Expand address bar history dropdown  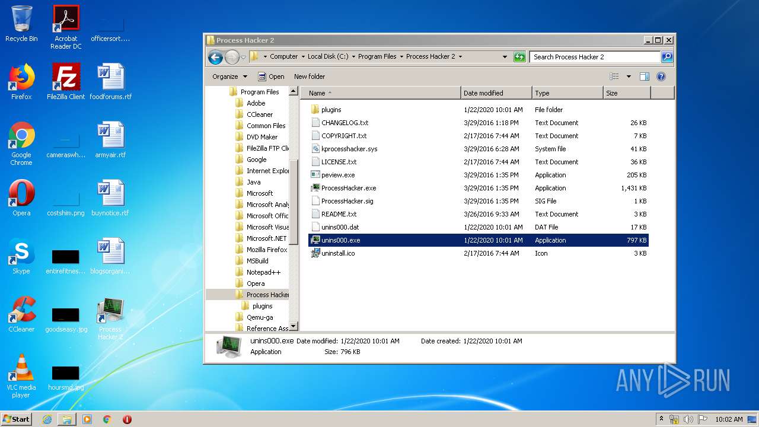[505, 57]
